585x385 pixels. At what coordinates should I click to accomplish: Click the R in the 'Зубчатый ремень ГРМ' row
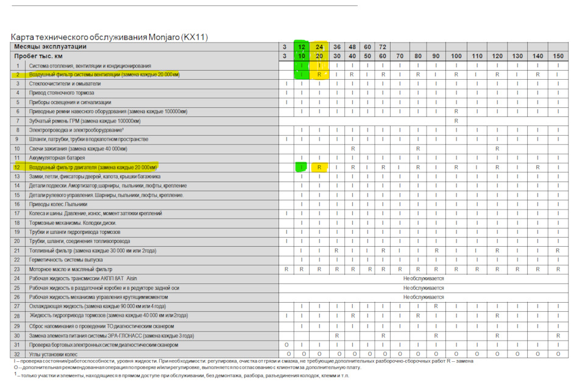point(456,121)
